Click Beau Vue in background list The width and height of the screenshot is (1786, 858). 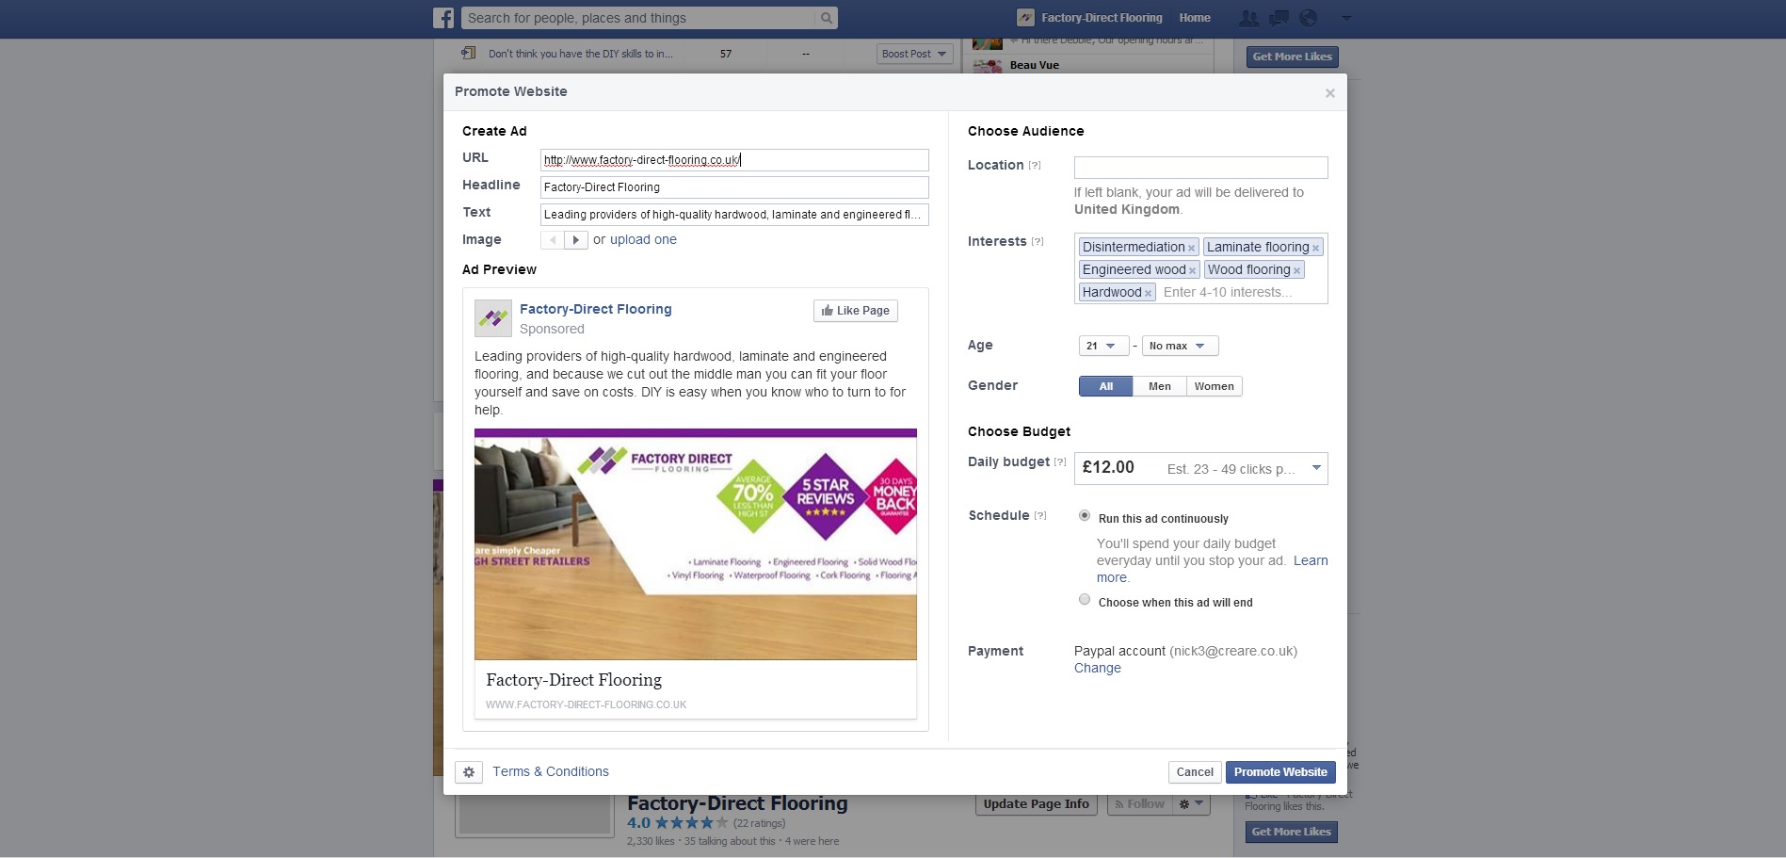coord(1034,65)
